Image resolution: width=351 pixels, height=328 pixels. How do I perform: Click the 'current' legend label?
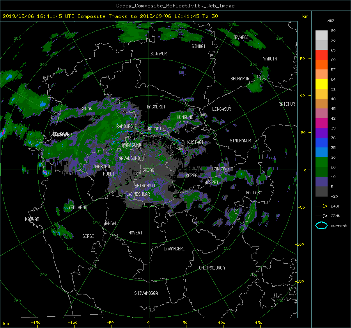click(x=339, y=226)
